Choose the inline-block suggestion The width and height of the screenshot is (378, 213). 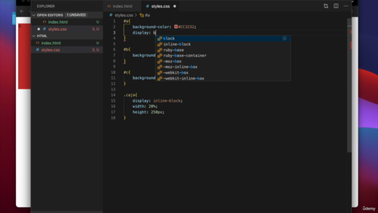click(223, 44)
